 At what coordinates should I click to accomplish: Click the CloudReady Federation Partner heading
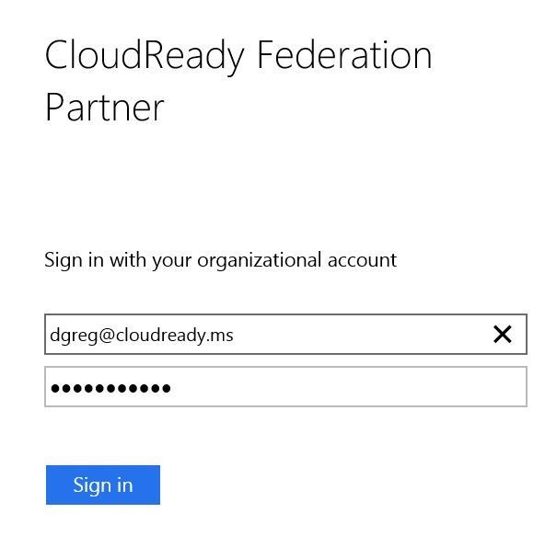point(238,81)
